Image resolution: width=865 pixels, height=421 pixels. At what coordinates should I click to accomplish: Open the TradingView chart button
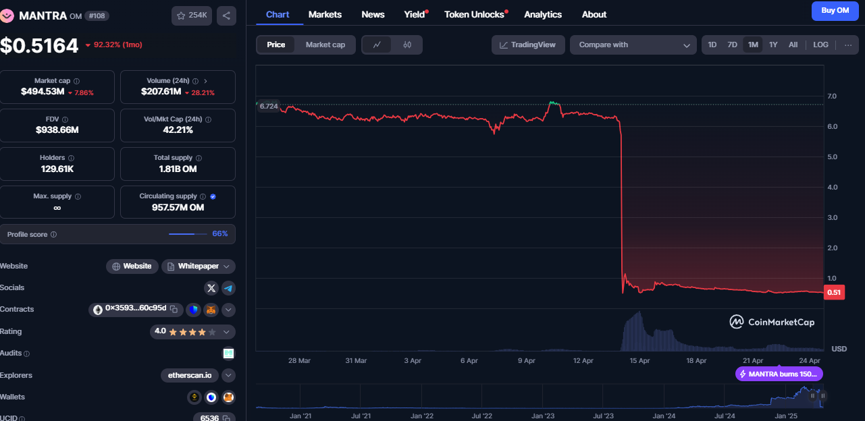(528, 45)
